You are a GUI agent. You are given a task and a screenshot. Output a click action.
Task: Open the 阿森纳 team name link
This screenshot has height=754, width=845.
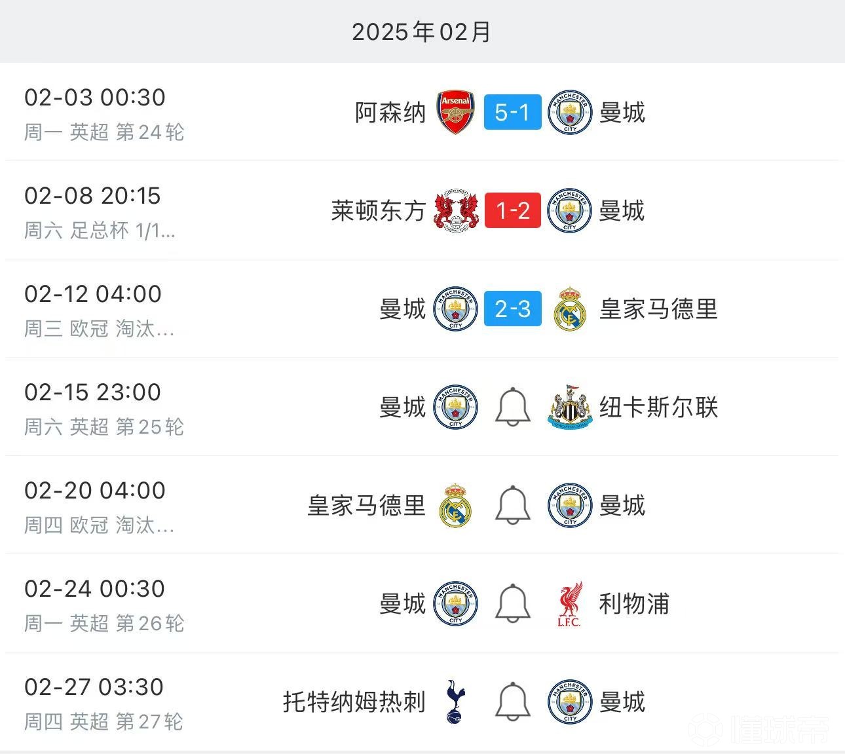[x=391, y=112]
